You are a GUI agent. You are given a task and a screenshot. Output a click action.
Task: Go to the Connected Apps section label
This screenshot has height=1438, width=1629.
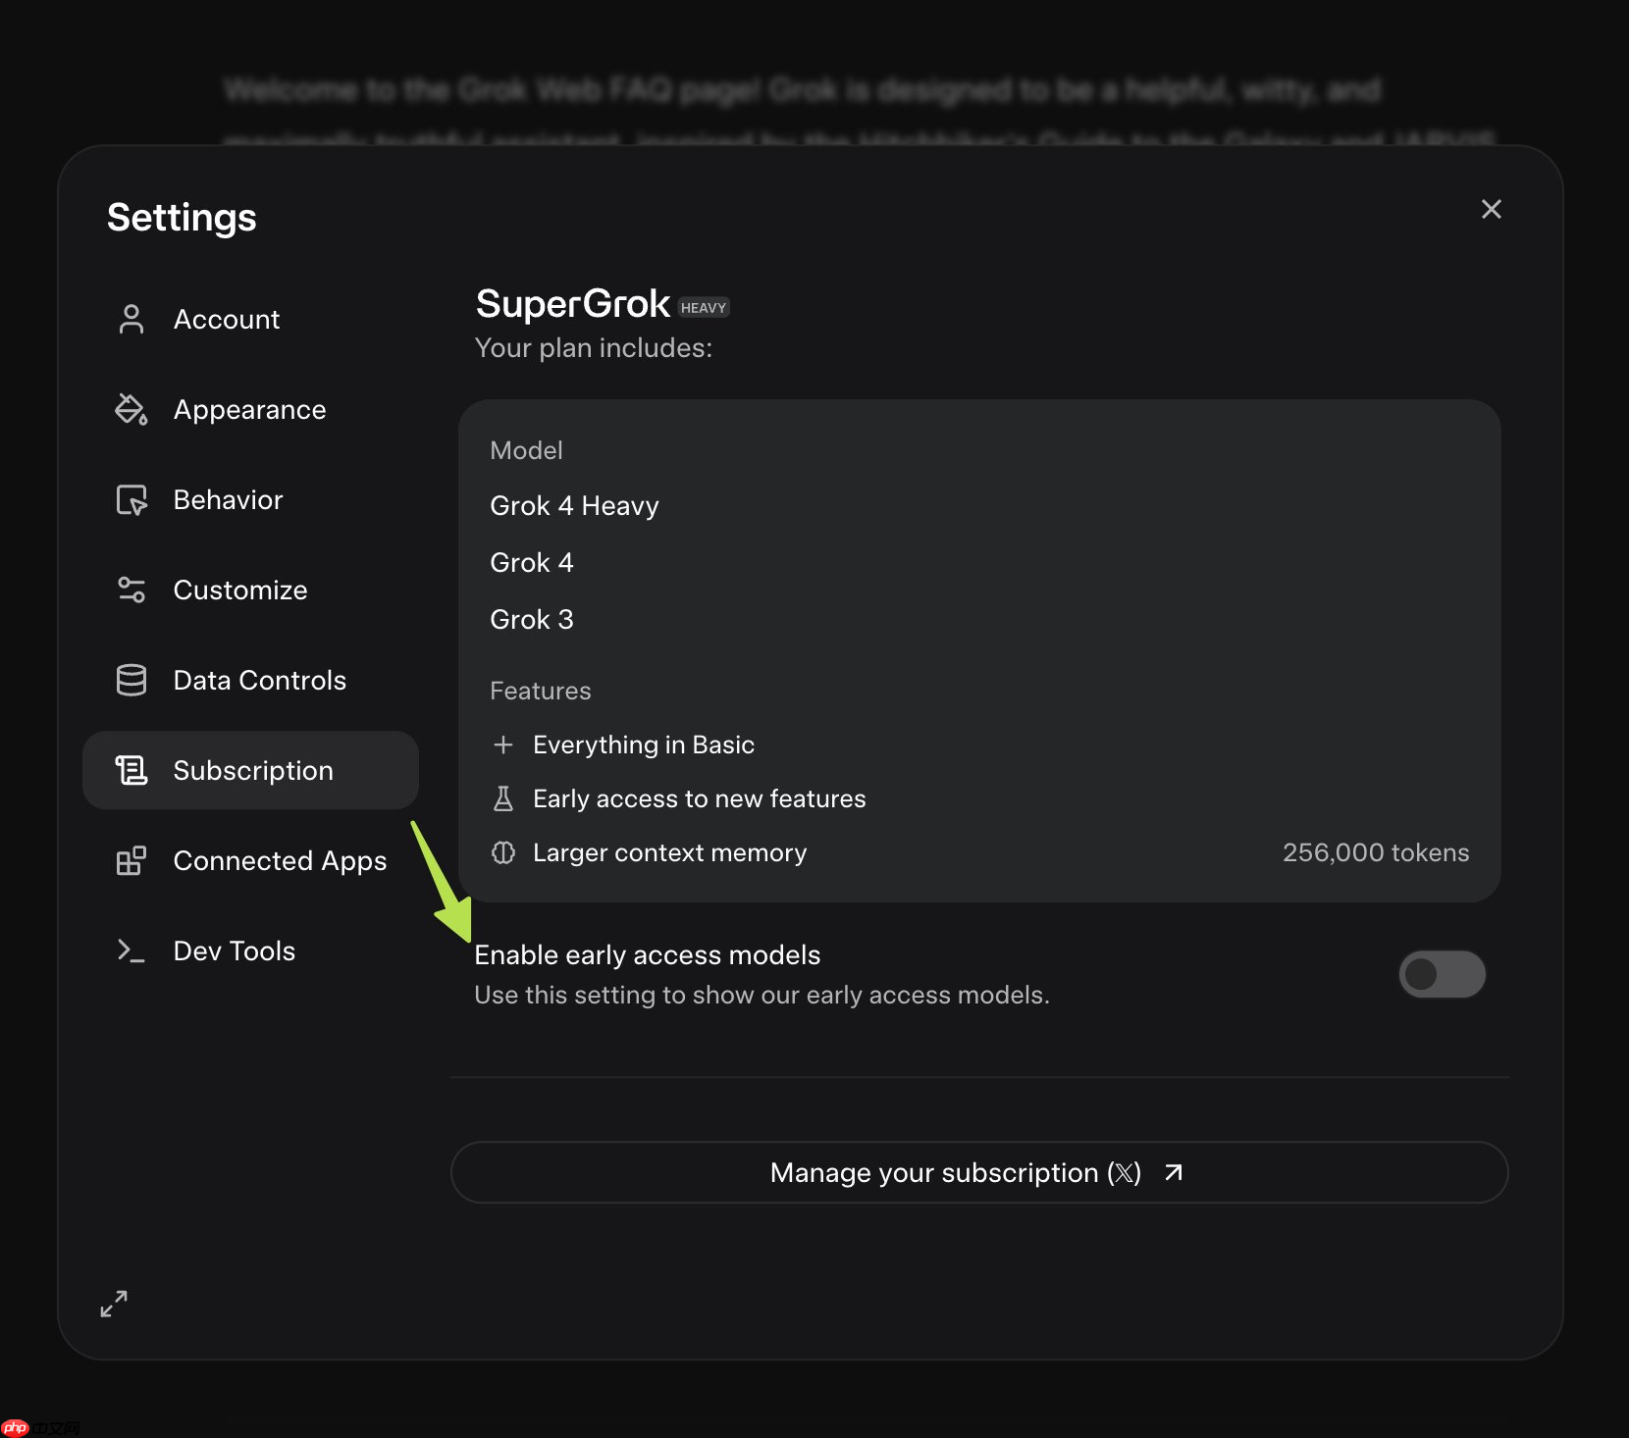click(x=280, y=861)
